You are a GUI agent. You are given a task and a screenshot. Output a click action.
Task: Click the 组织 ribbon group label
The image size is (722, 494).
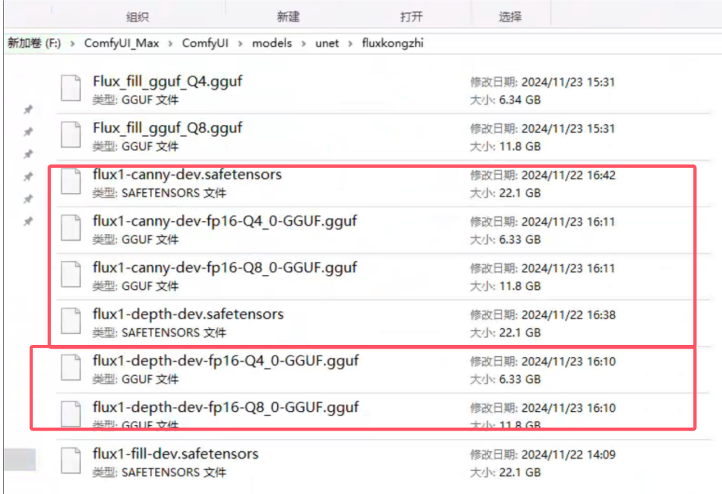coord(137,17)
